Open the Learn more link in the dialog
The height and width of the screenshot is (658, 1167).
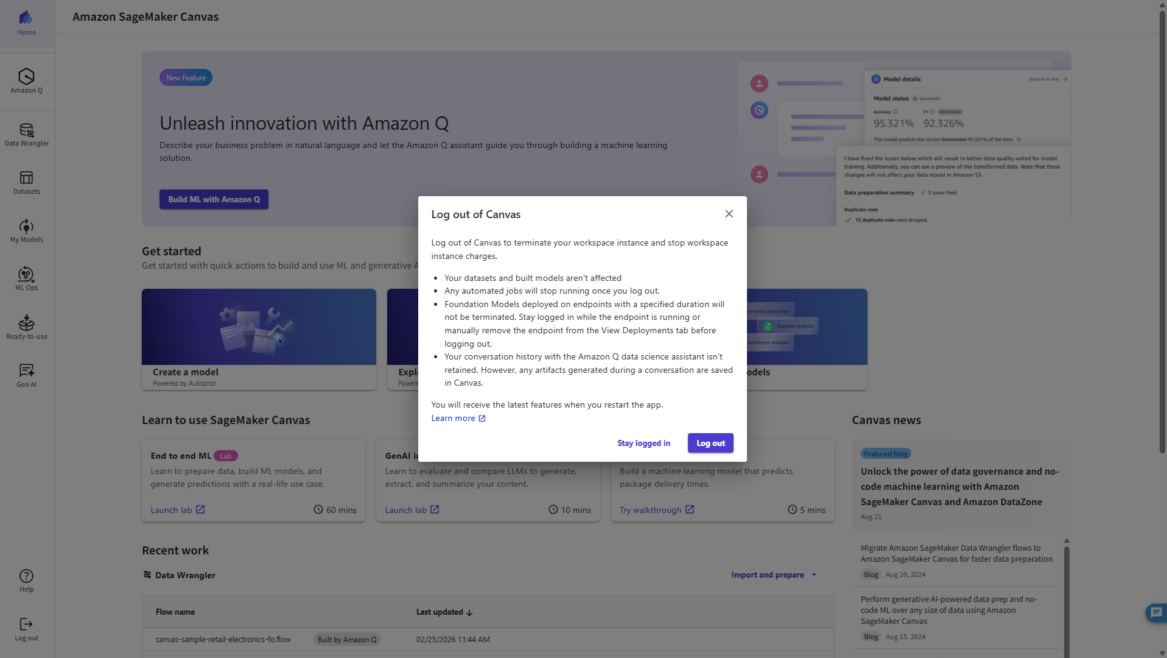[458, 418]
